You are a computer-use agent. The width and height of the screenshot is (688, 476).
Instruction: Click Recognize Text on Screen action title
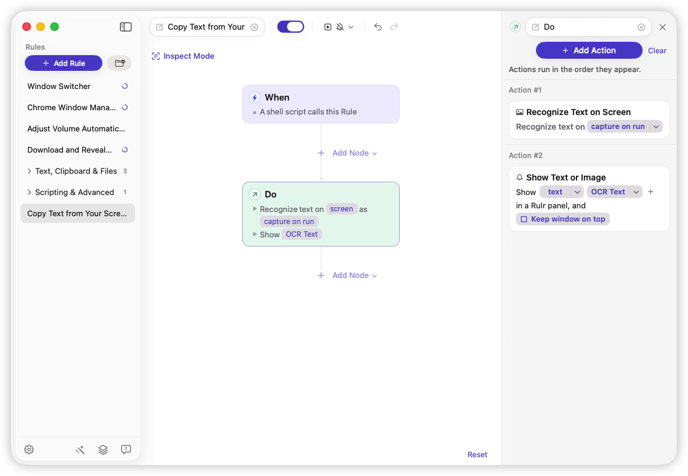pyautogui.click(x=578, y=112)
